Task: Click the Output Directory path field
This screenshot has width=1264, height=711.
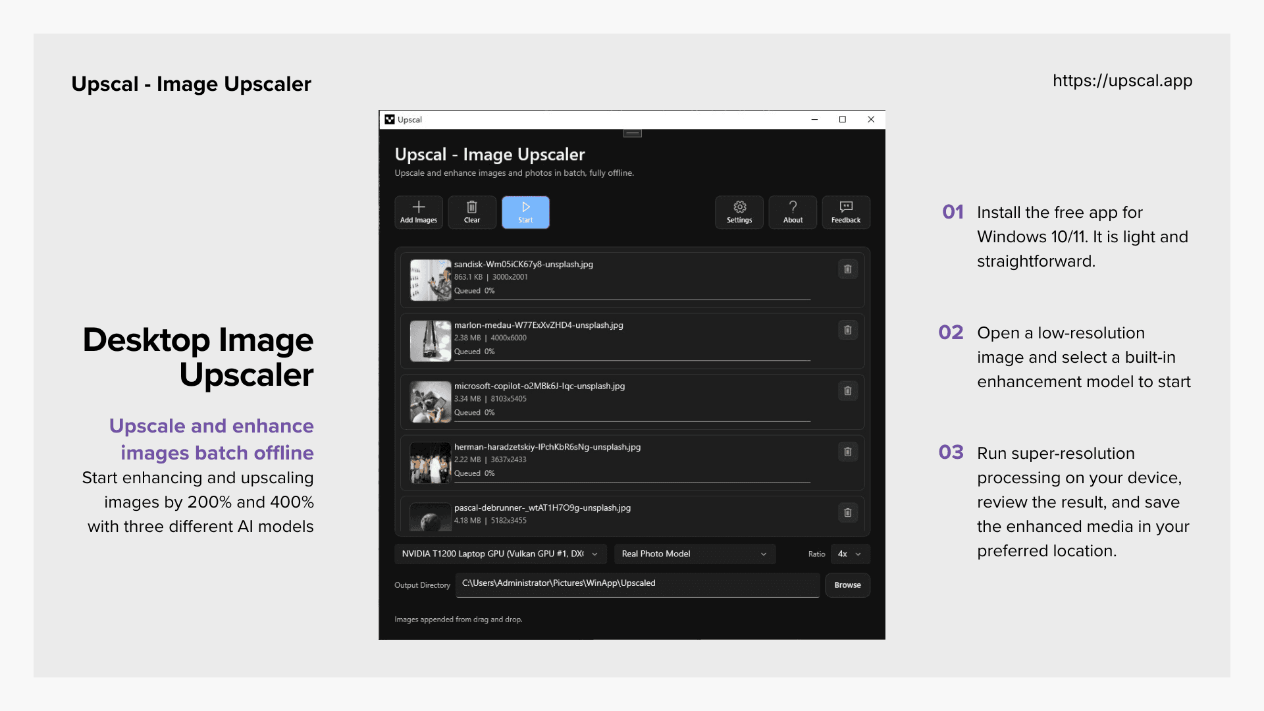Action: point(637,585)
